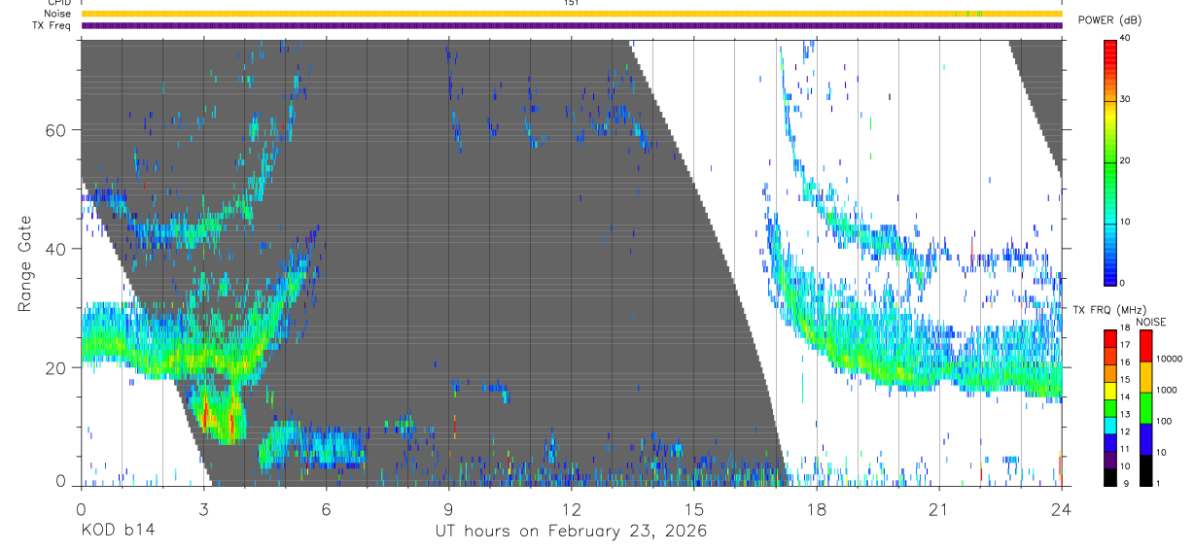This screenshot has width=1194, height=551.
Task: Click the 11 label on TX FRQ scale
Action: pyautogui.click(x=1125, y=449)
